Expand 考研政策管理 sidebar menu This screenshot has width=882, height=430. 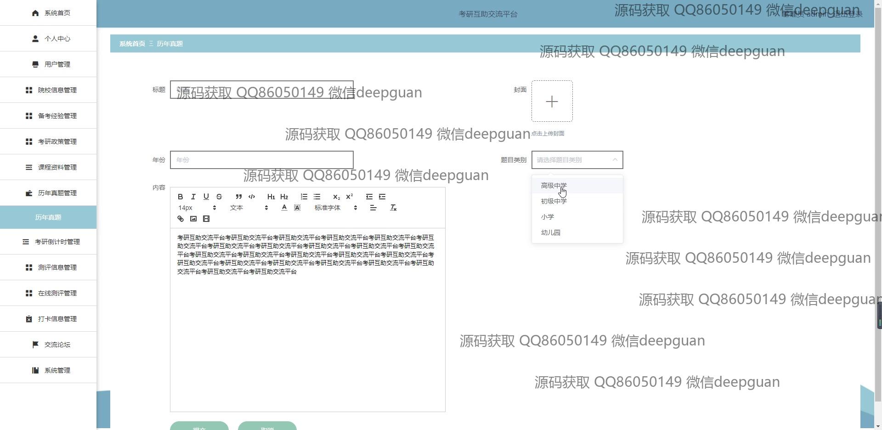(x=48, y=141)
